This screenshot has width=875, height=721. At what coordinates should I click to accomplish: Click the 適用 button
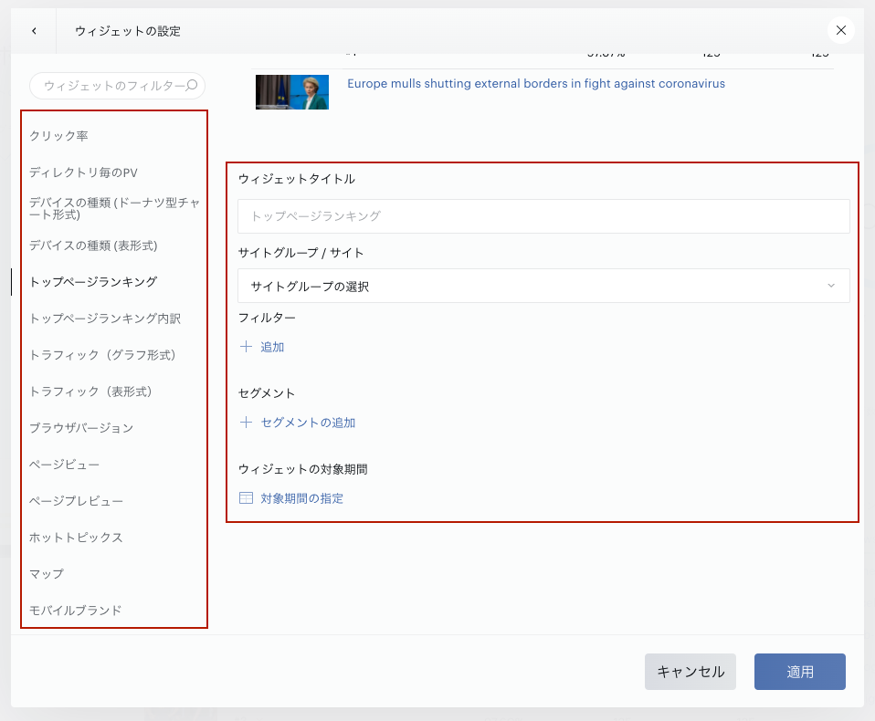(800, 672)
